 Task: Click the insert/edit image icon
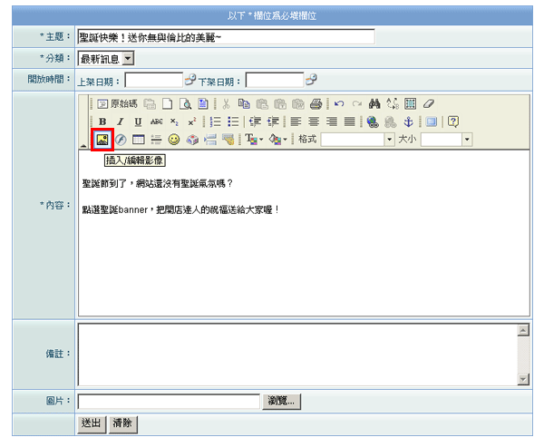(x=102, y=140)
